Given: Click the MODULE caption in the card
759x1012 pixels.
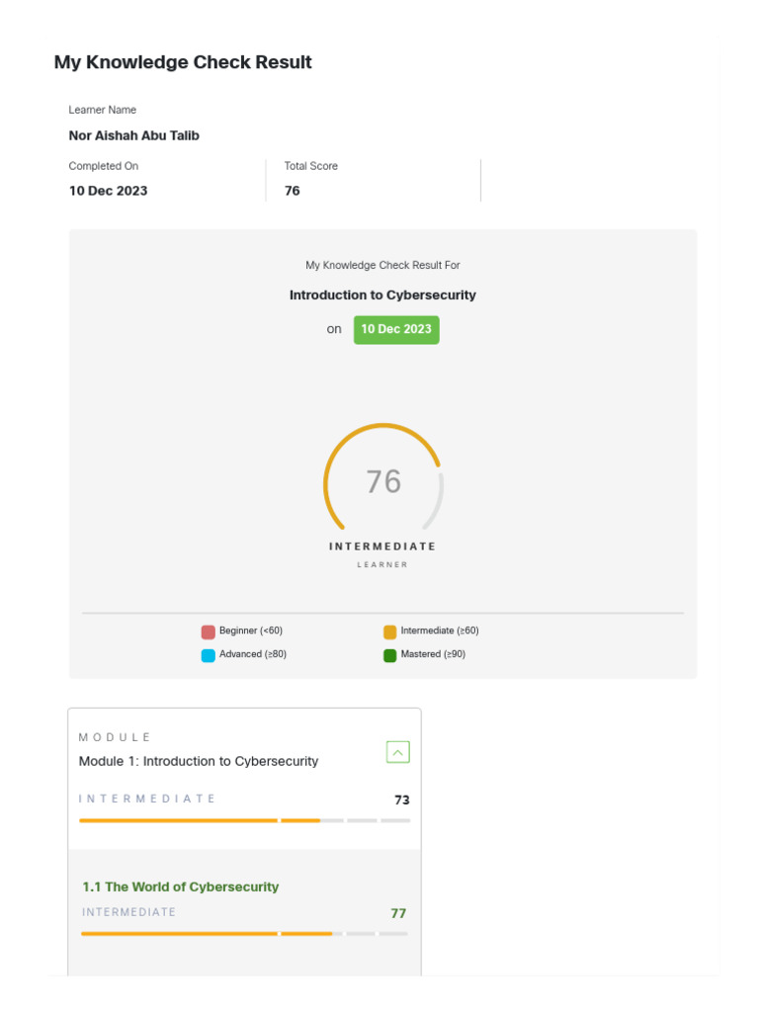Looking at the screenshot, I should tap(115, 737).
